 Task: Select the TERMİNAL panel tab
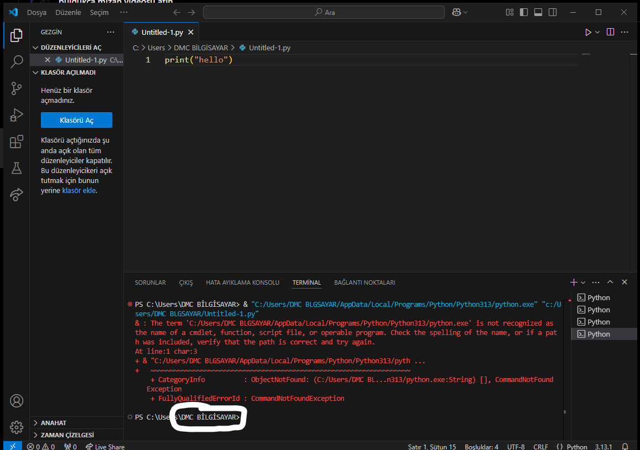(x=306, y=282)
